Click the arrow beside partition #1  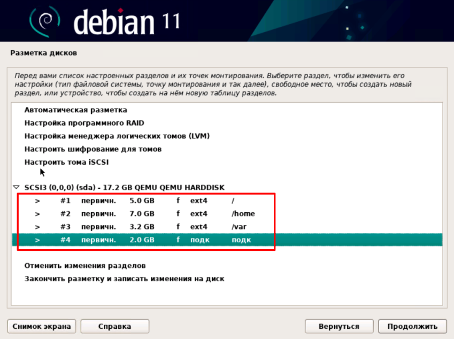click(37, 201)
